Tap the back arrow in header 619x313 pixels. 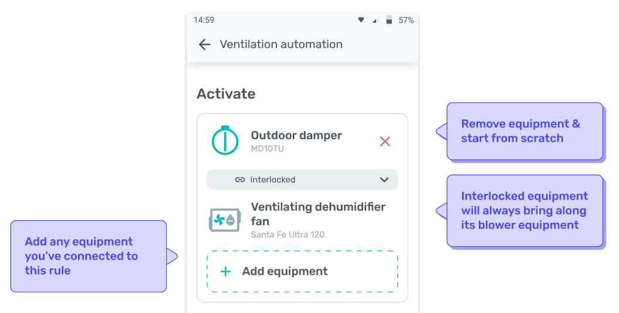coord(205,44)
